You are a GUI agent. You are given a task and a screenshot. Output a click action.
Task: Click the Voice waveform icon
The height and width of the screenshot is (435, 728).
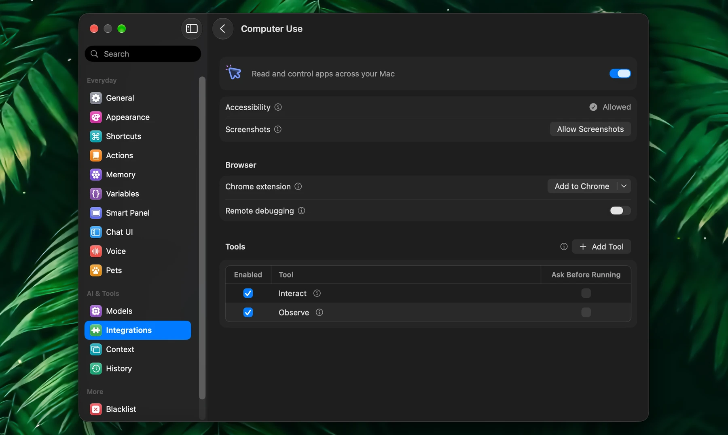(x=96, y=251)
